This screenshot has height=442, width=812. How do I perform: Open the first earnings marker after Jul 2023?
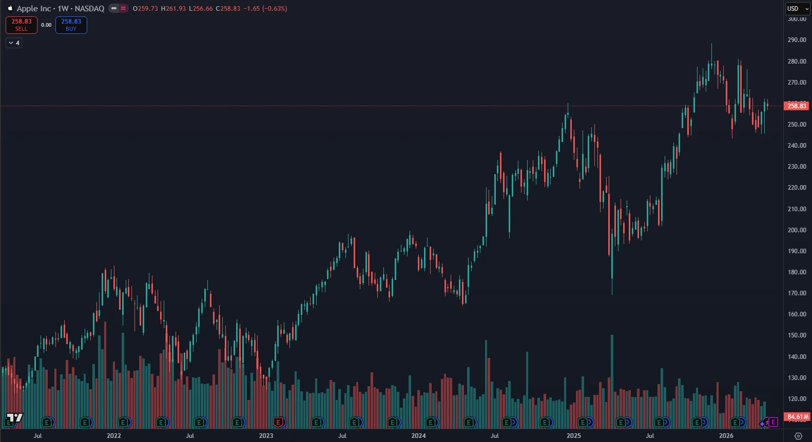(354, 423)
